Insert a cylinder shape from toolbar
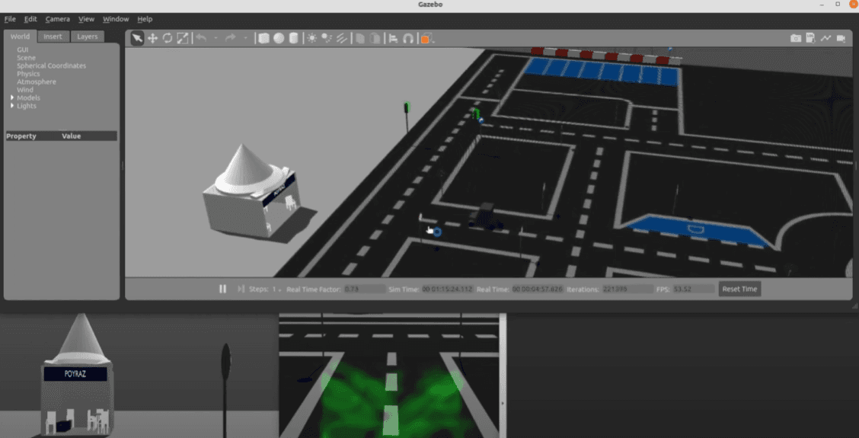Image resolution: width=859 pixels, height=438 pixels. (294, 38)
